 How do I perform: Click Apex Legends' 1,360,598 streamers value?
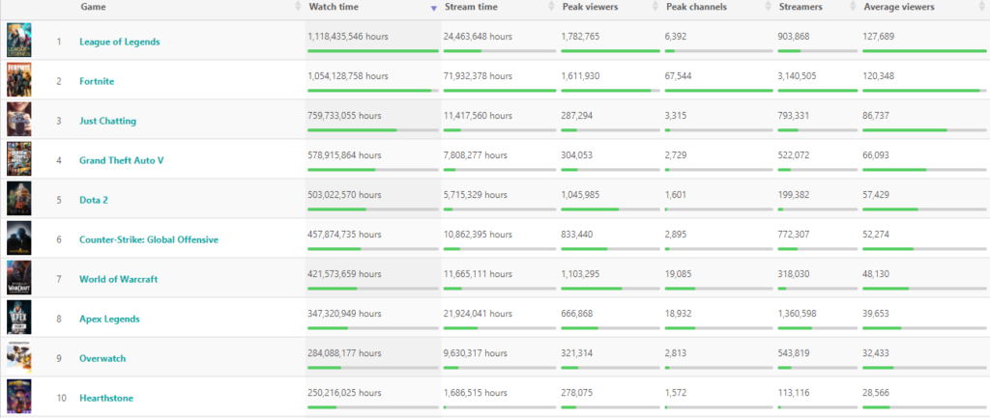[803, 313]
